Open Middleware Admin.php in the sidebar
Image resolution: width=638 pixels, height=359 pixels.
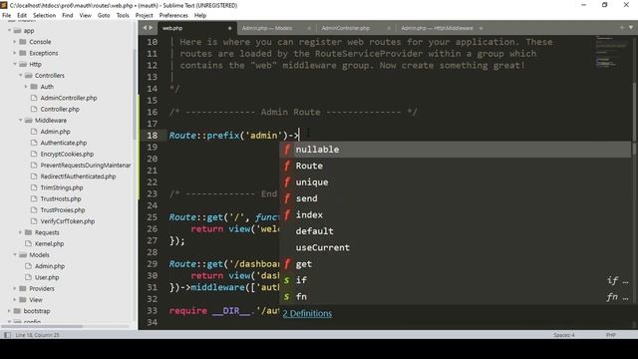point(56,132)
